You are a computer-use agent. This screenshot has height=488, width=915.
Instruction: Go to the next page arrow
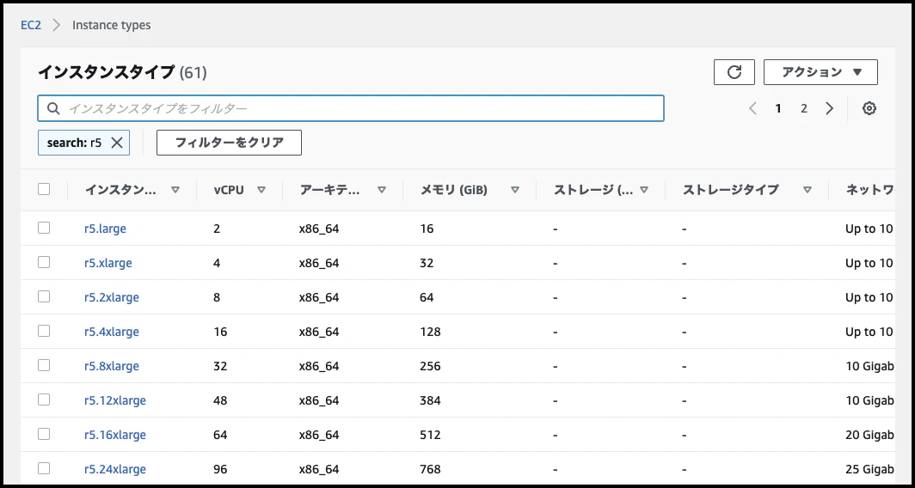(x=829, y=108)
